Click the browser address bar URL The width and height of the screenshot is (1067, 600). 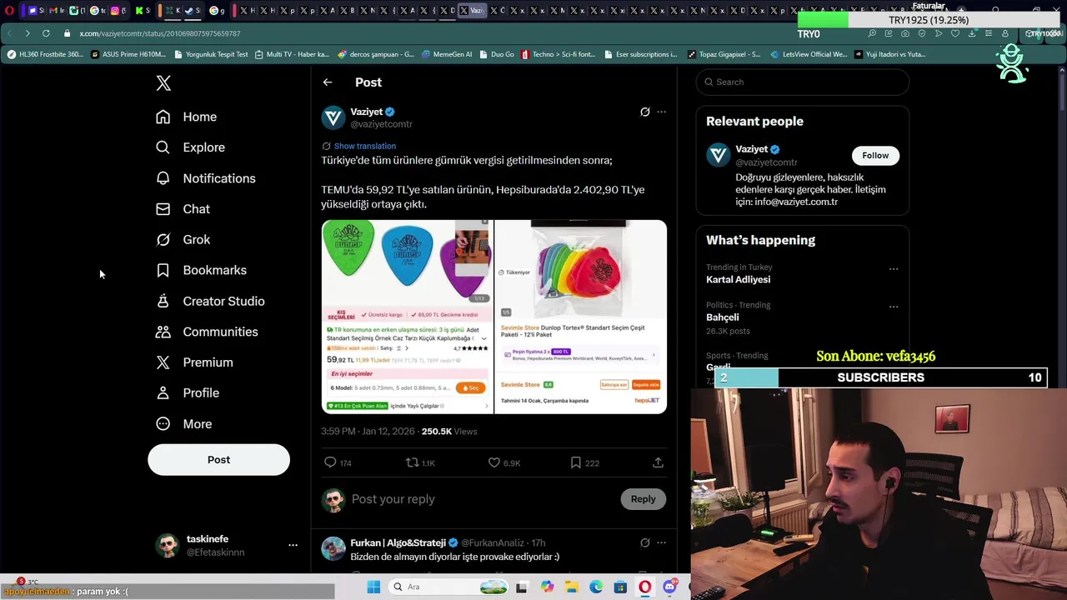160,33
